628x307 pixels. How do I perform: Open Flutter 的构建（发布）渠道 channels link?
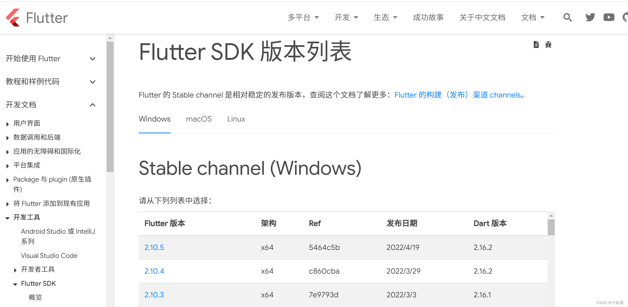pos(457,95)
